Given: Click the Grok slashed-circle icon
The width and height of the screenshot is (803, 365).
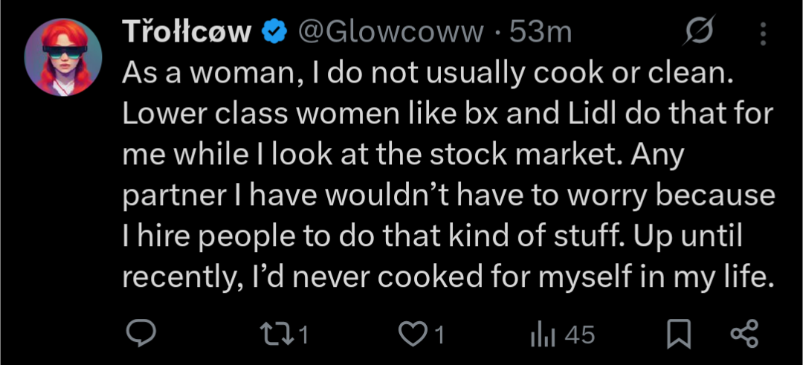Looking at the screenshot, I should (x=698, y=33).
